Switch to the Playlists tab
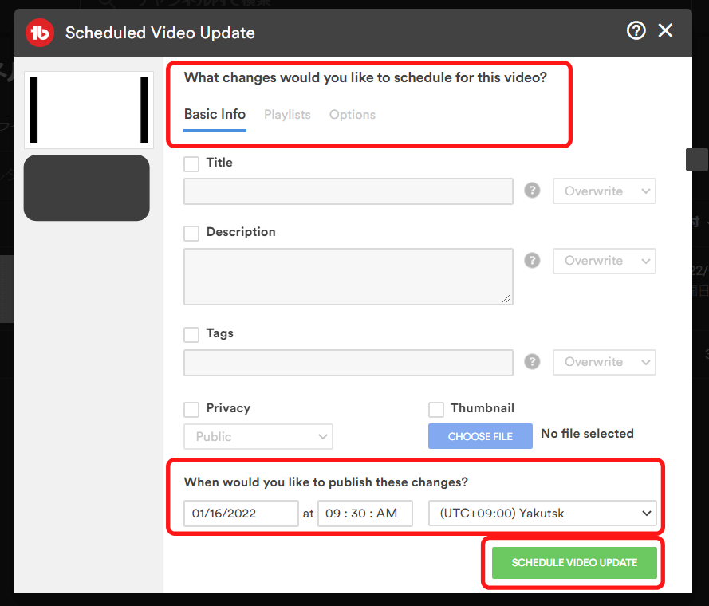This screenshot has width=709, height=606. click(287, 115)
